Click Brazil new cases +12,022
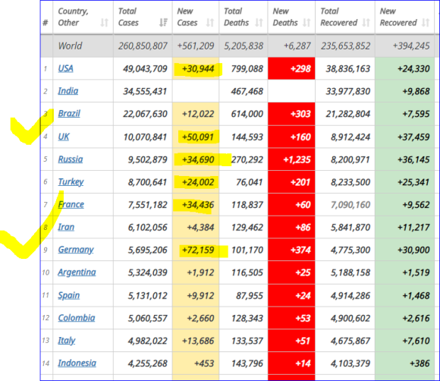440x381 pixels. point(198,114)
